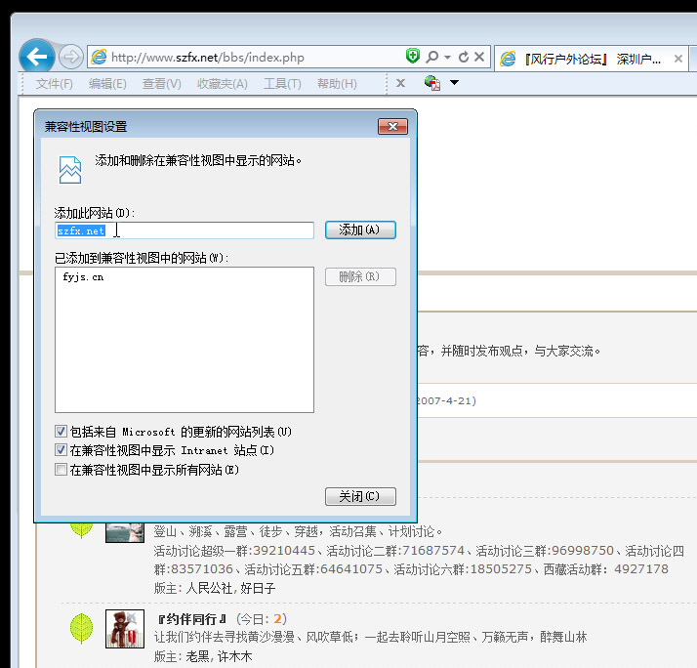Open the 帮助(H) menu

coord(337,84)
